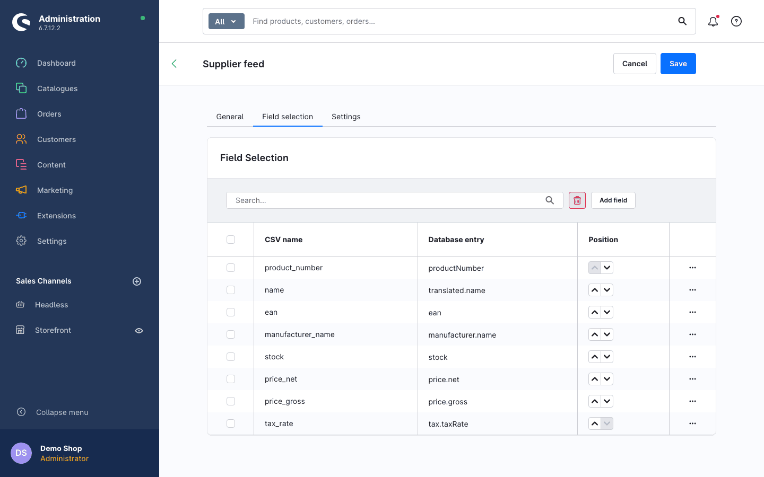Open Catalogues from the sidebar
This screenshot has height=477, width=764.
point(57,89)
